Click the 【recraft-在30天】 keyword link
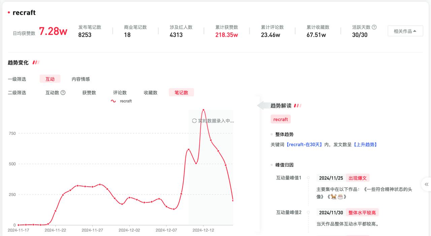This screenshot has width=431, height=236. coord(305,145)
